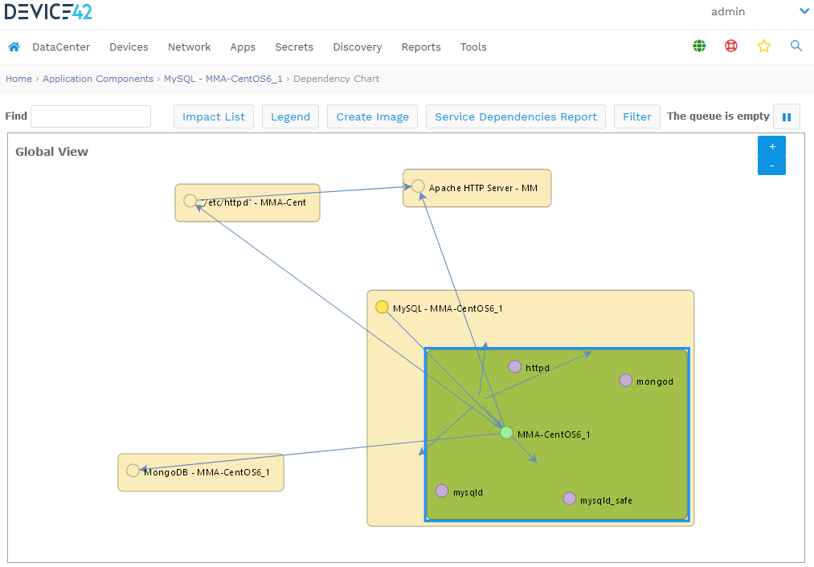This screenshot has width=814, height=567.
Task: Click the MongoDB - MMA-CentOS6_1 label
Action: click(207, 472)
